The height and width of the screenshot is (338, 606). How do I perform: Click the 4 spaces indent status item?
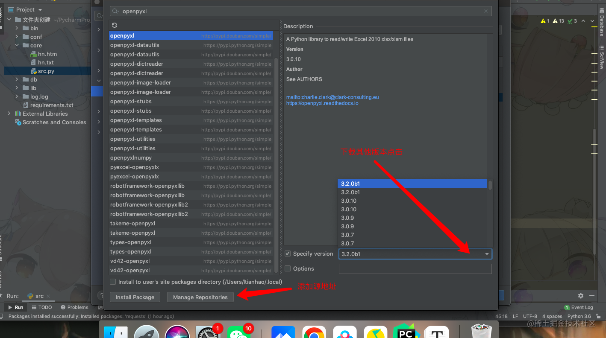click(553, 317)
